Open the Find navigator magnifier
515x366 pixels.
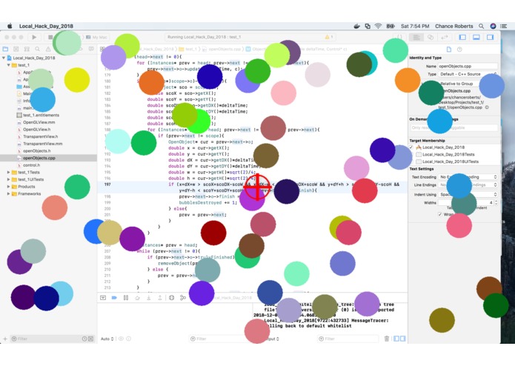[x=38, y=49]
